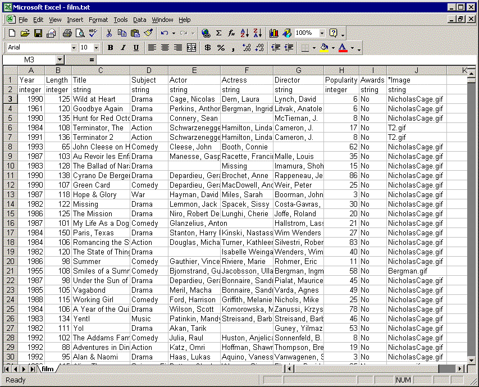Screen dimensions: 479x387
Task: Toggle Underline formatting
Action: 136,48
